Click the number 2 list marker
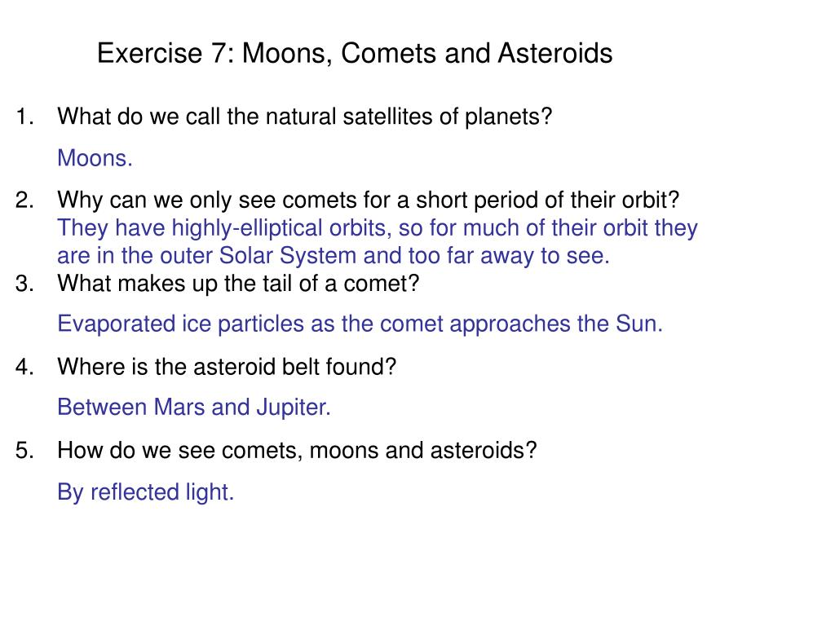 pos(24,201)
